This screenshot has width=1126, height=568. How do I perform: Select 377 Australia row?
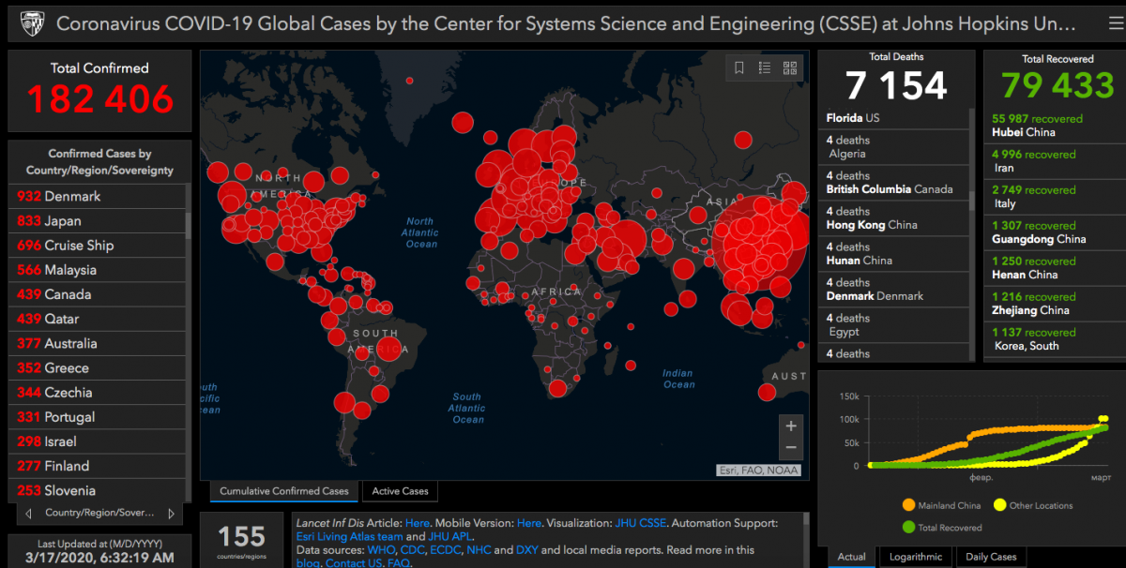click(99, 343)
